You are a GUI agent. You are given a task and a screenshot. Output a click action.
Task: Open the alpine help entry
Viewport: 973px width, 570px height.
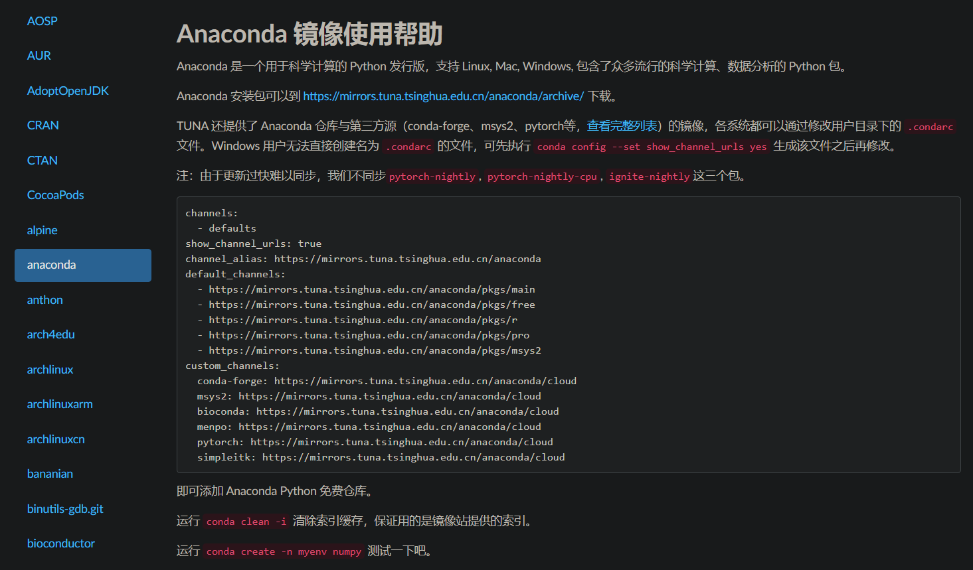(x=42, y=230)
